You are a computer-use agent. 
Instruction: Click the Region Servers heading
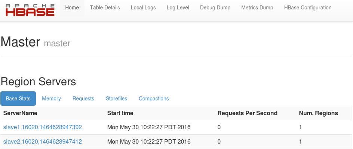point(38,82)
